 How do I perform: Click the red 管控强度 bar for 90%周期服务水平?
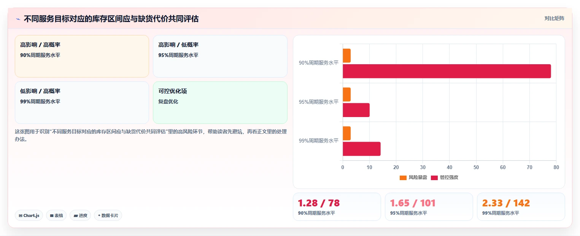point(447,71)
